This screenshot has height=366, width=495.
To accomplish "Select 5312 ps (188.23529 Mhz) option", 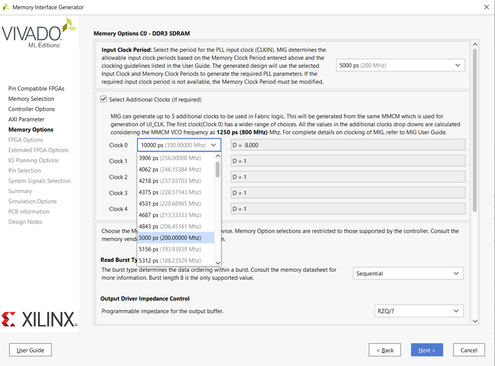I will pos(176,260).
